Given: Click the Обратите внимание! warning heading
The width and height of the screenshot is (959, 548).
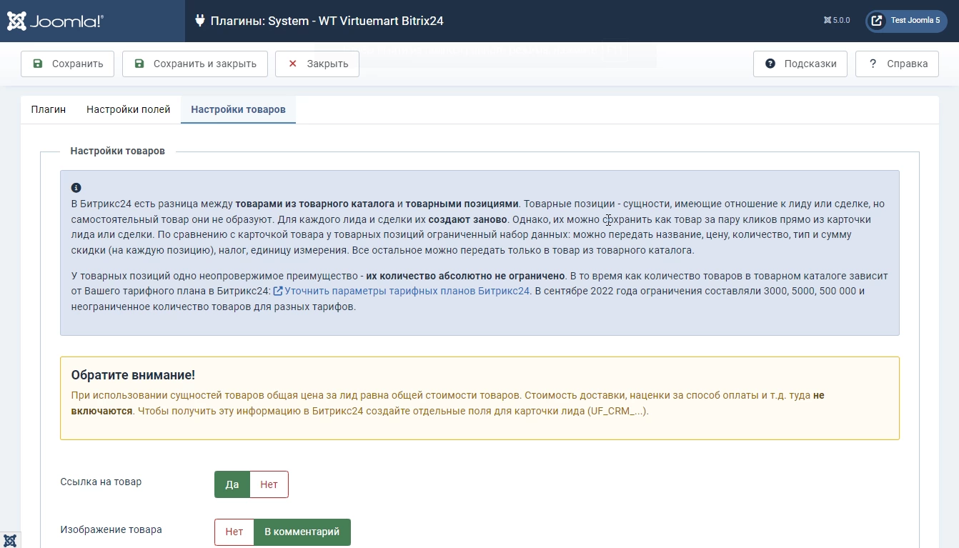Looking at the screenshot, I should (133, 375).
